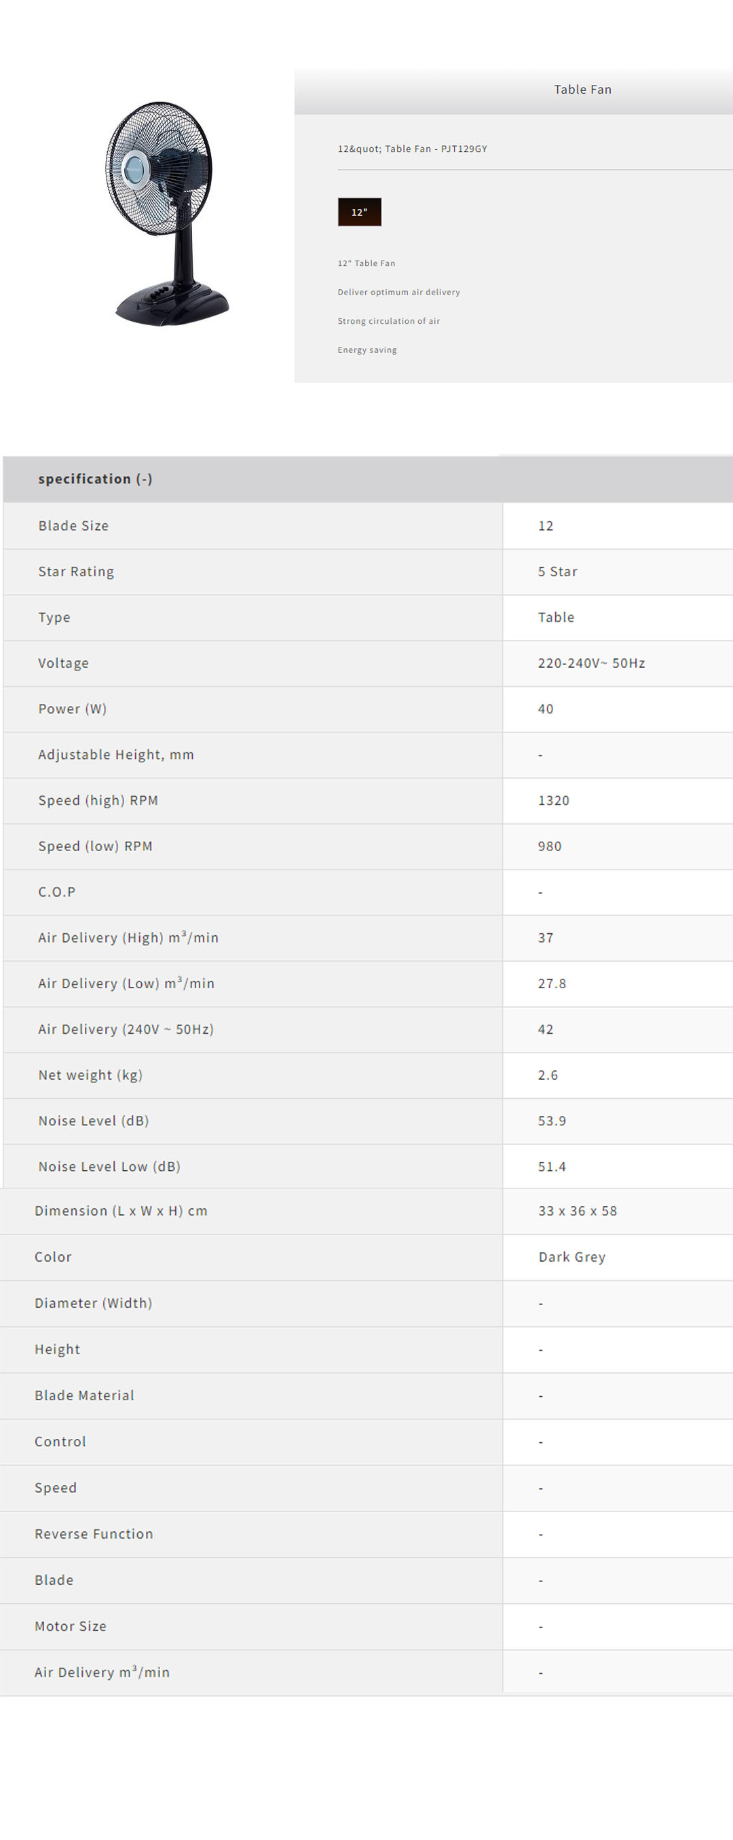Click the Noise Level (dB) value 53.9

pos(552,1121)
